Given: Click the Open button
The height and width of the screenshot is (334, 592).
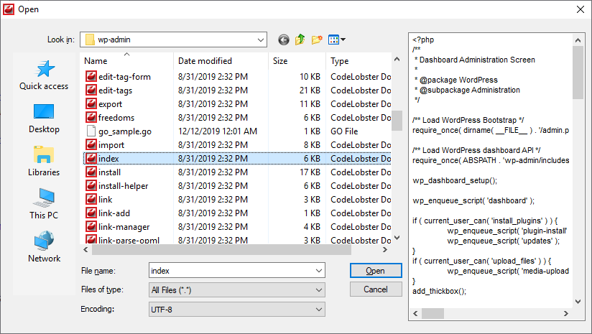Looking at the screenshot, I should coord(376,271).
